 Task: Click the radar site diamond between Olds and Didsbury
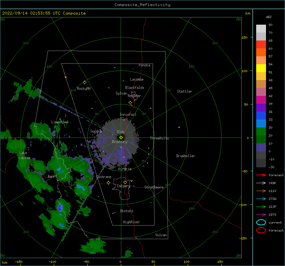point(121,138)
